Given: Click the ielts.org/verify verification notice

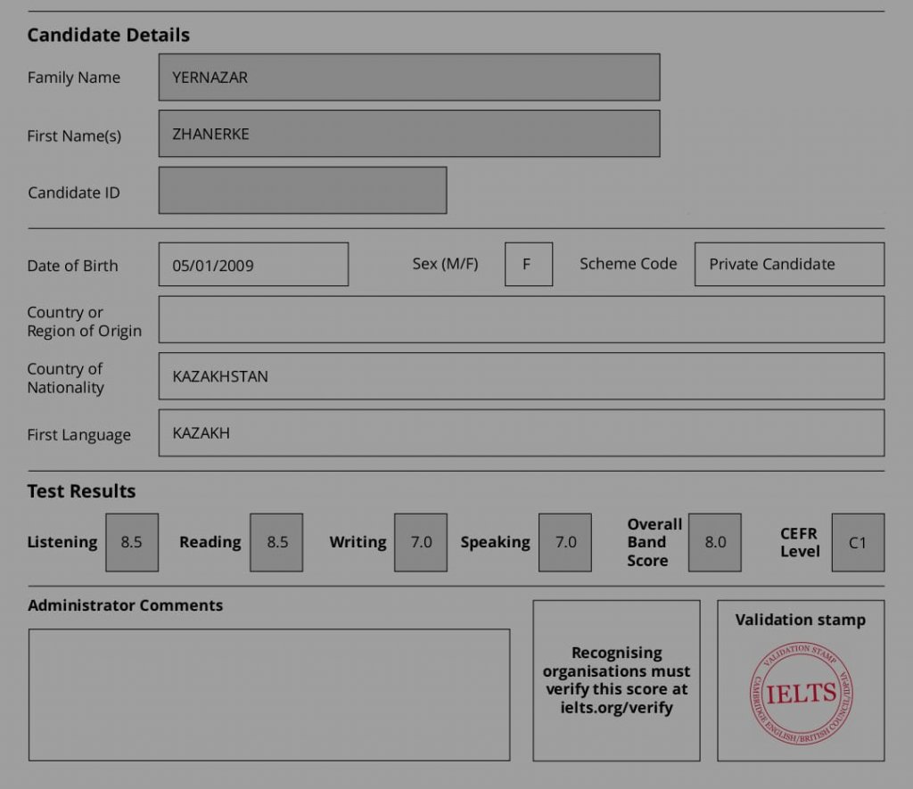Looking at the screenshot, I should point(616,680).
